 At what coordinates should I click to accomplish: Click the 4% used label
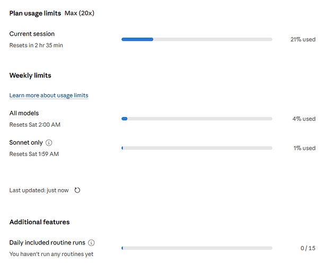(x=304, y=119)
